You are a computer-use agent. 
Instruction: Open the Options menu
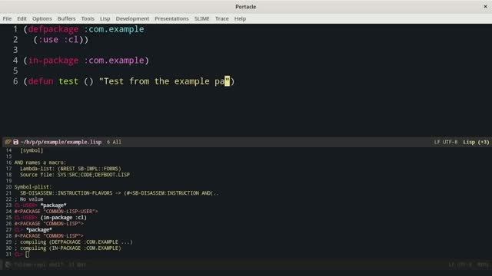(x=42, y=18)
